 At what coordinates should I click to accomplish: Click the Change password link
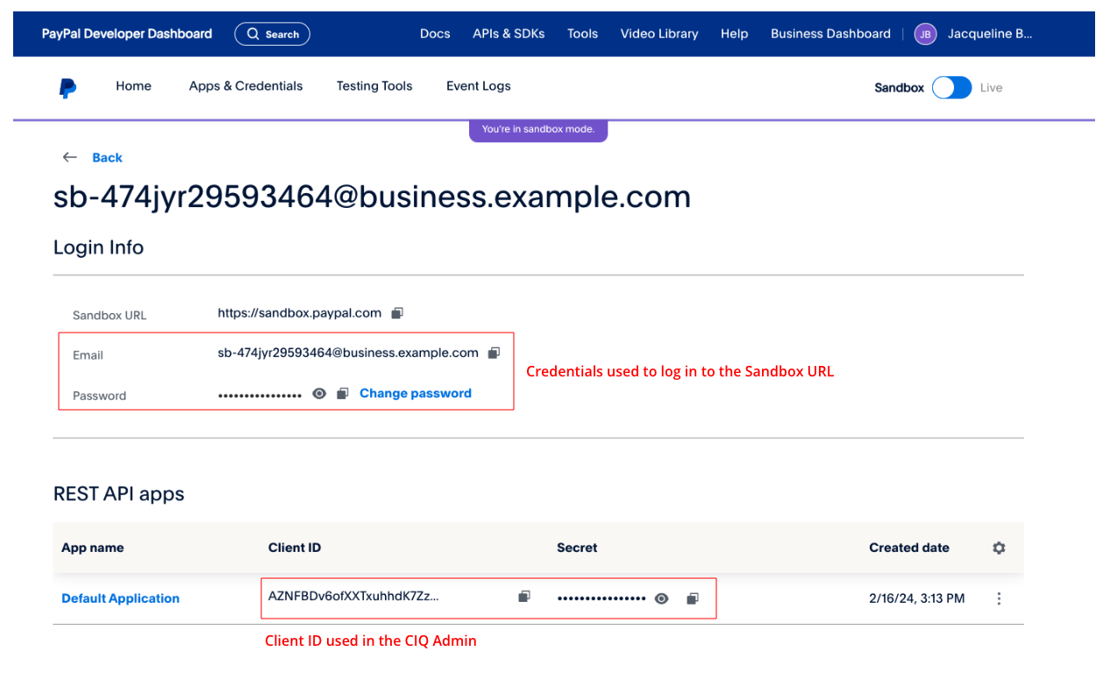tap(416, 394)
